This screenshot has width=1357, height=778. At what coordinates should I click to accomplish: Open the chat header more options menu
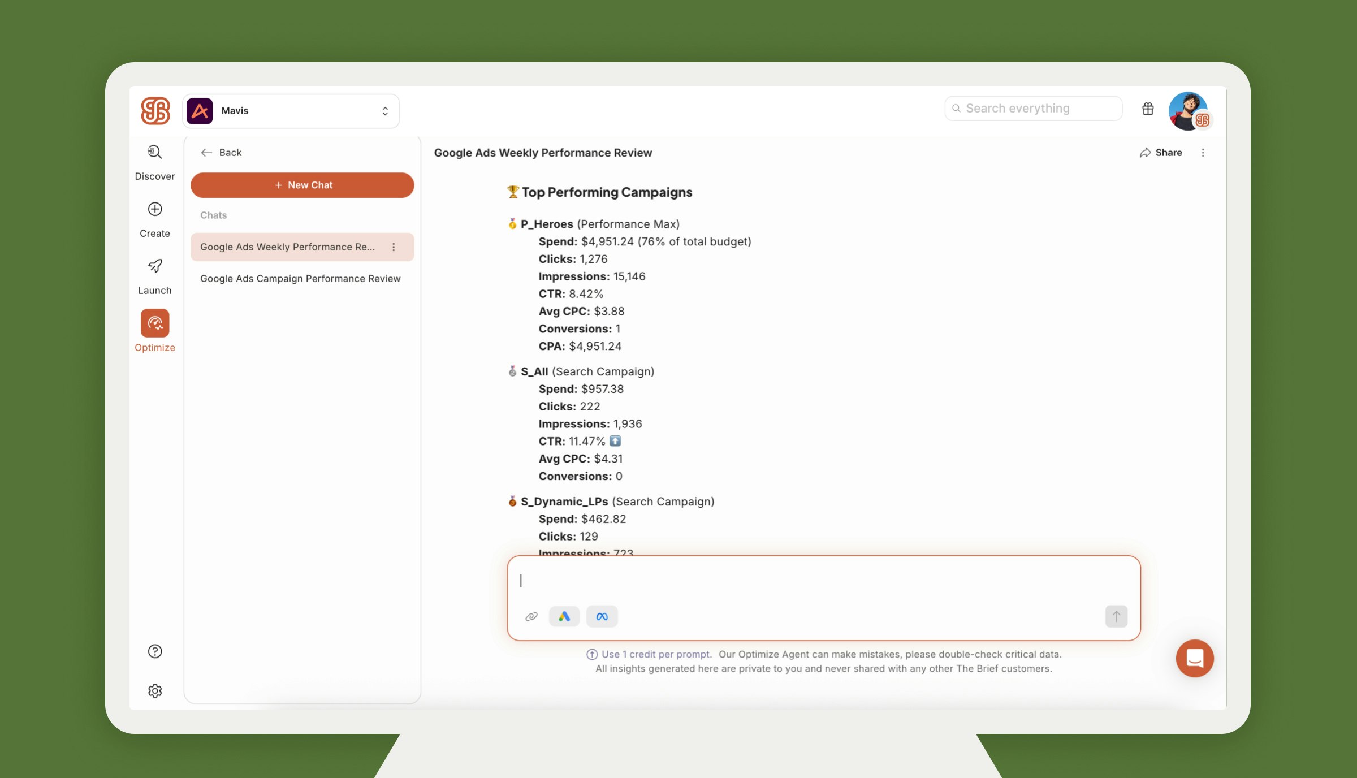(1203, 153)
